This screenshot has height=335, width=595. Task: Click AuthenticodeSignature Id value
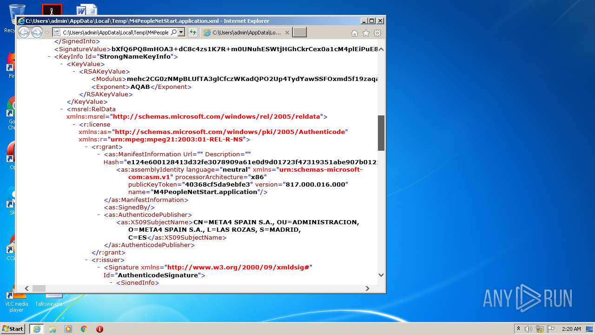[x=158, y=275]
